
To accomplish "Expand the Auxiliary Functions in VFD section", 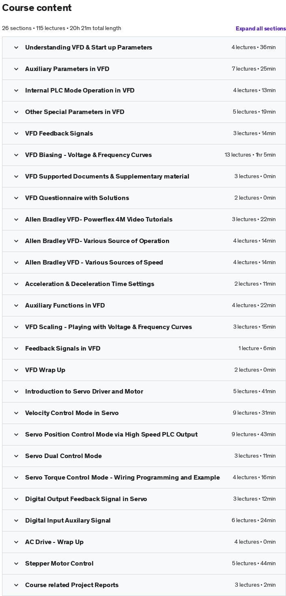I will tap(65, 306).
